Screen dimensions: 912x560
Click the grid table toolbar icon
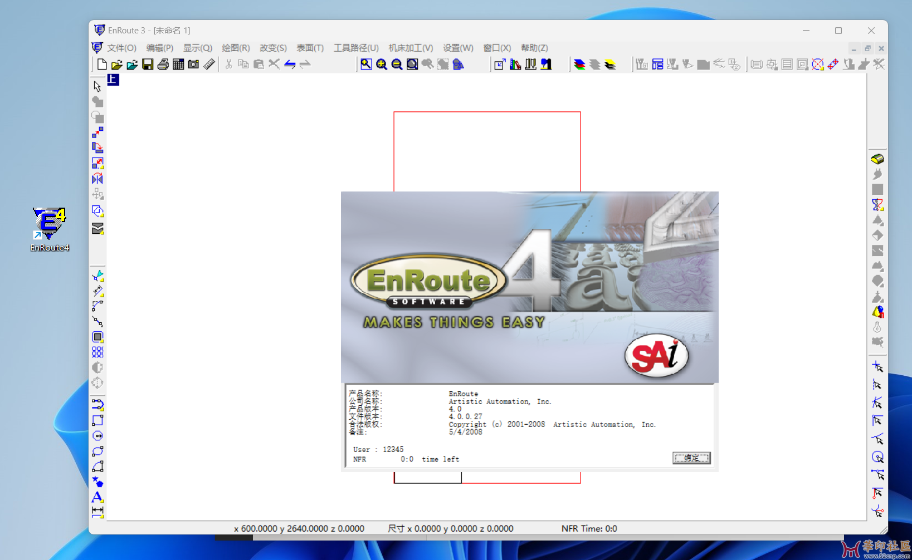tap(178, 64)
